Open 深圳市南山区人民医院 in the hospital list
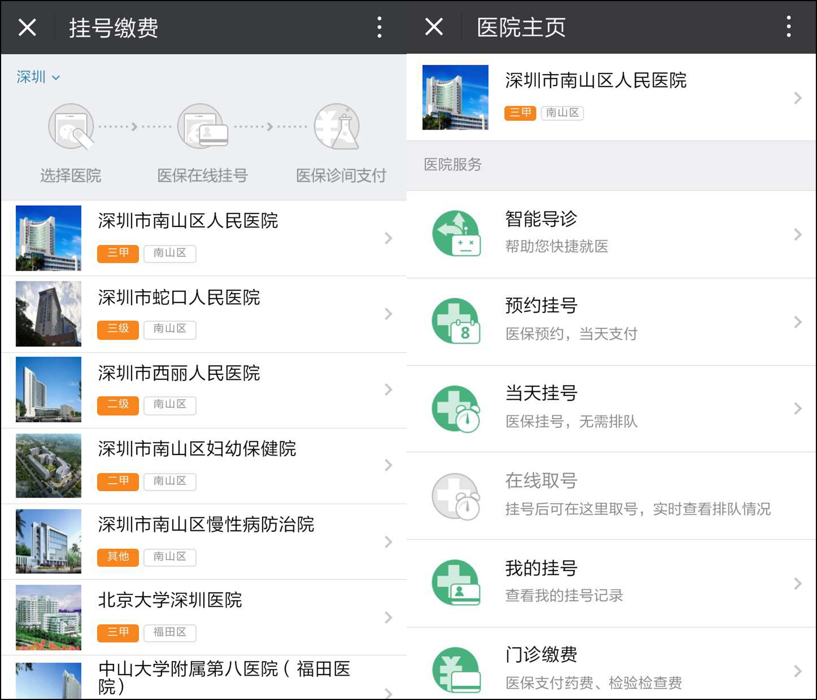Screen dimensions: 817x700 click(x=204, y=238)
